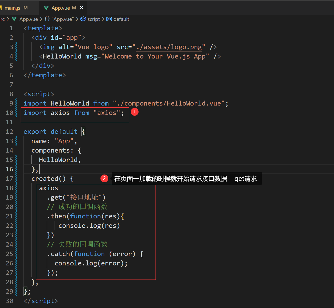
Task: Click the Vue file icon in the breadcrumb
Action: pos(14,19)
